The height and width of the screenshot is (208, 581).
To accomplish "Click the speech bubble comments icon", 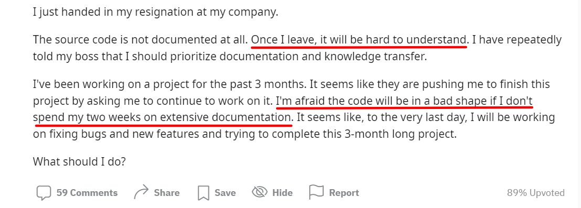I will tap(44, 193).
